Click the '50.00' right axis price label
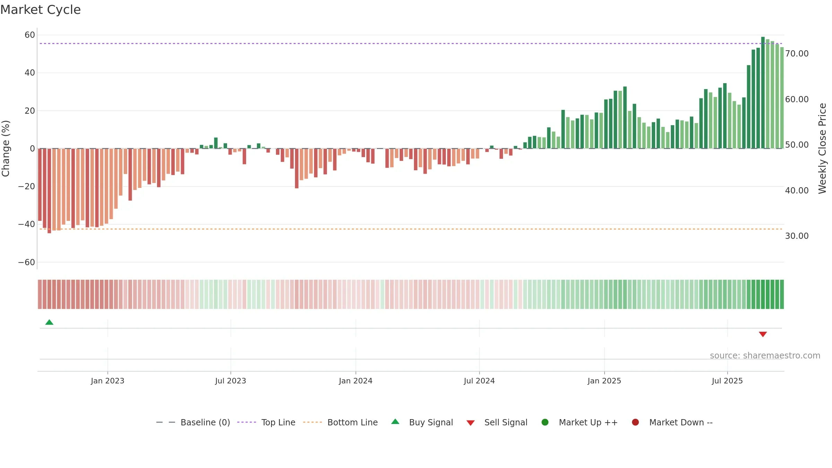The image size is (832, 468). point(797,145)
